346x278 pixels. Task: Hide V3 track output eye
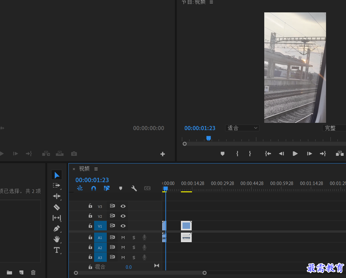tap(123, 206)
